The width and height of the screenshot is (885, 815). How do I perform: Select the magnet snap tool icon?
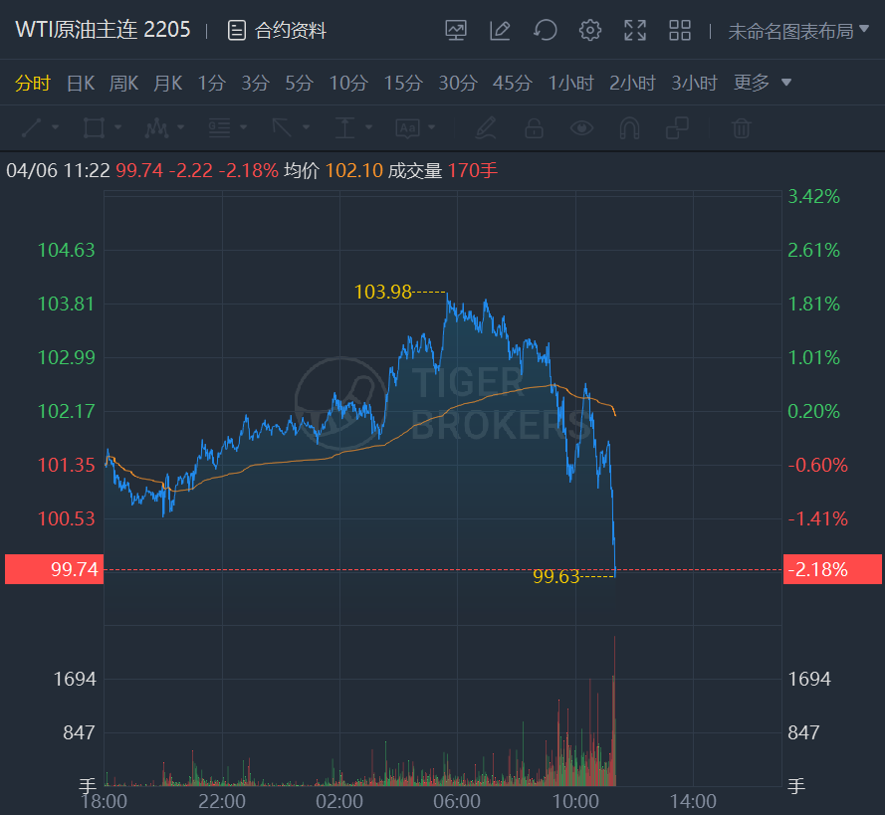click(x=629, y=127)
